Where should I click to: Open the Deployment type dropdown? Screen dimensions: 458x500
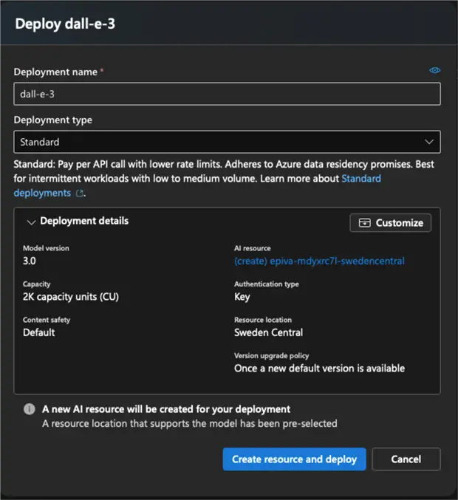coord(227,142)
